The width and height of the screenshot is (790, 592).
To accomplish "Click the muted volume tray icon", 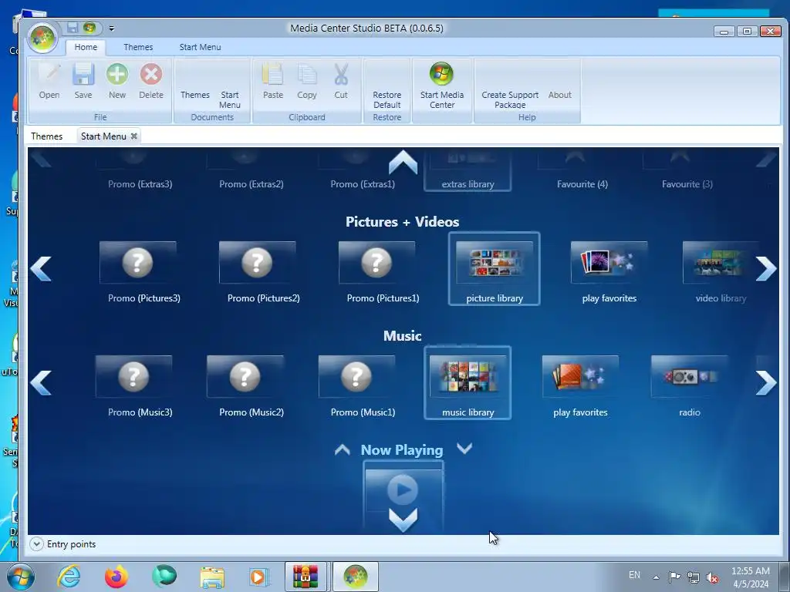I will tap(712, 577).
